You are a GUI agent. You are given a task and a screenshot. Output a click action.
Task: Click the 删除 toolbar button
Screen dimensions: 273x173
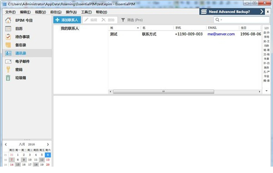coord(108,20)
